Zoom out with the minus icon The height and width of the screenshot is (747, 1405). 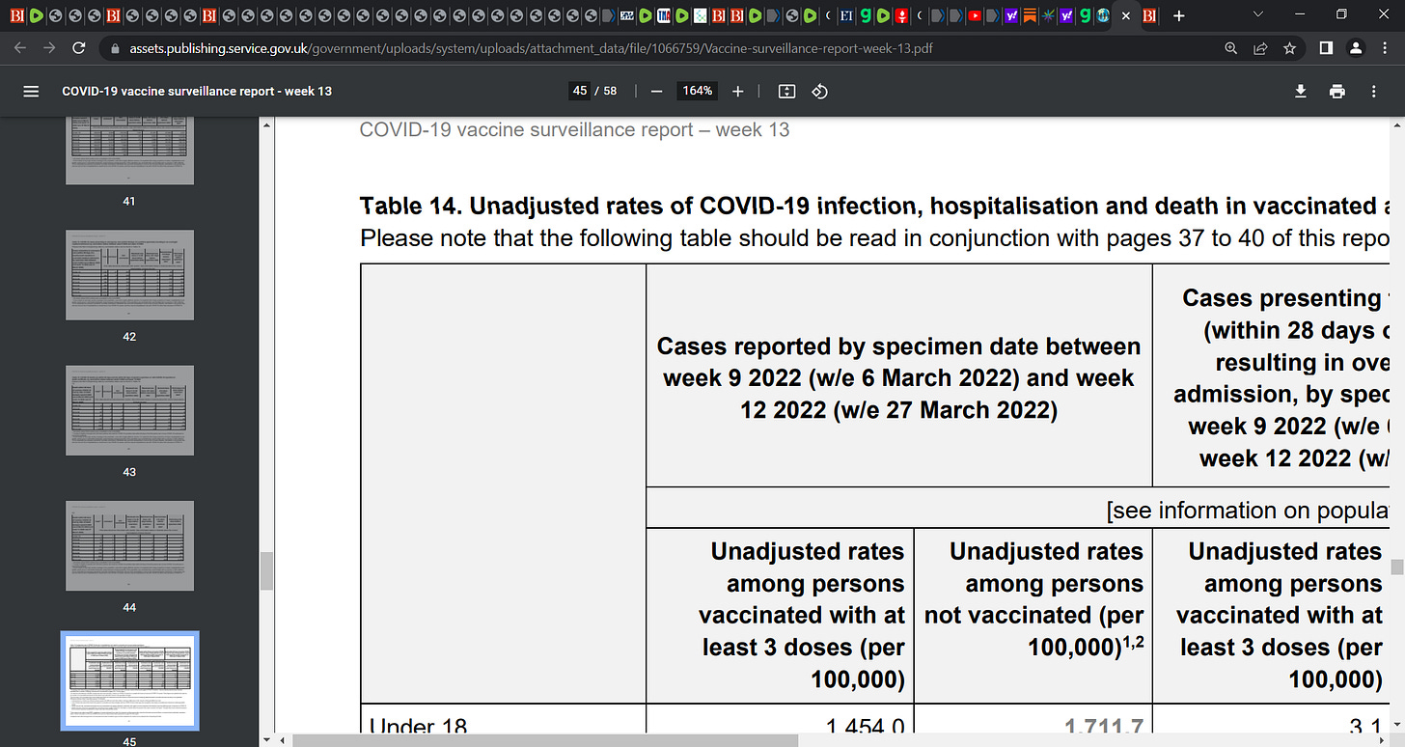pos(656,91)
